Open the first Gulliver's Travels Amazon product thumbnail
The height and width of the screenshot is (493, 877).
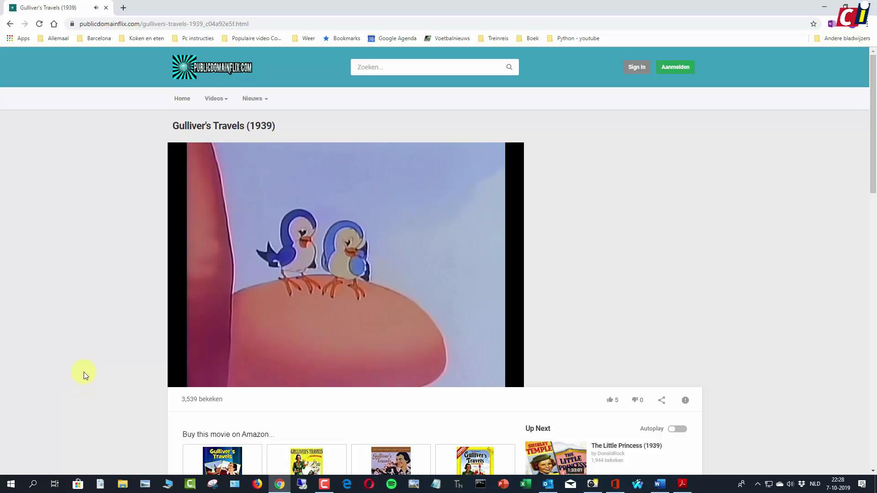coord(222,460)
